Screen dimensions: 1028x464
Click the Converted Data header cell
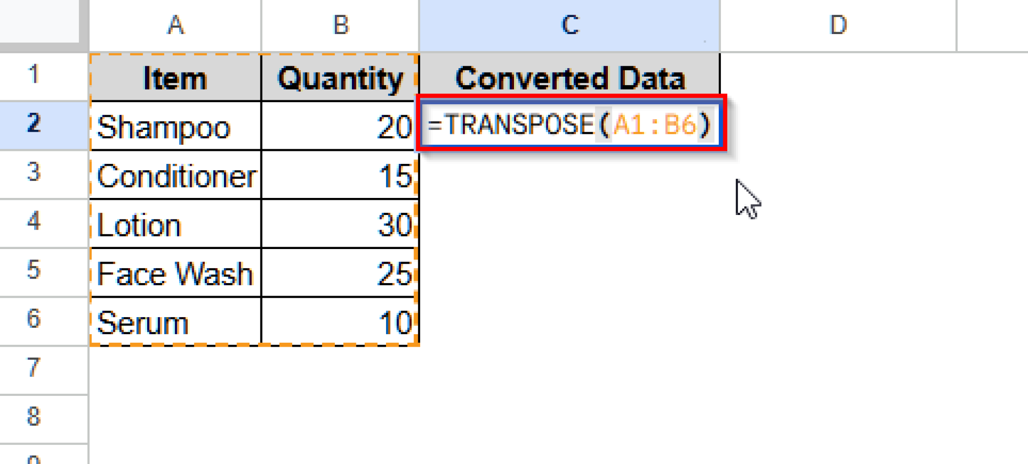point(570,76)
